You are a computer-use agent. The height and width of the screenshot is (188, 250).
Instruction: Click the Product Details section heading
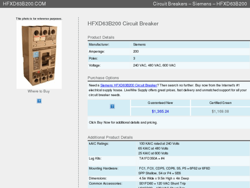(101, 37)
